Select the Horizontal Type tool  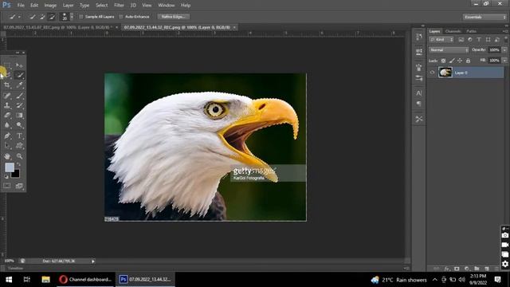point(19,136)
